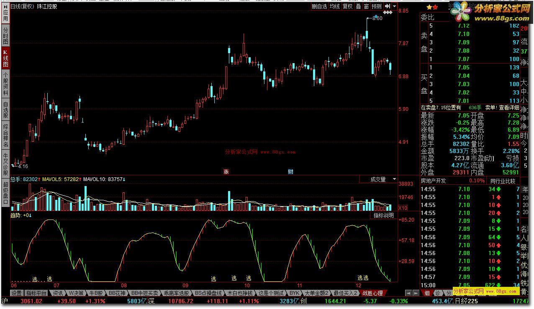The image size is (534, 309).
Task: Select the 细 detail tab
Action: [427, 293]
